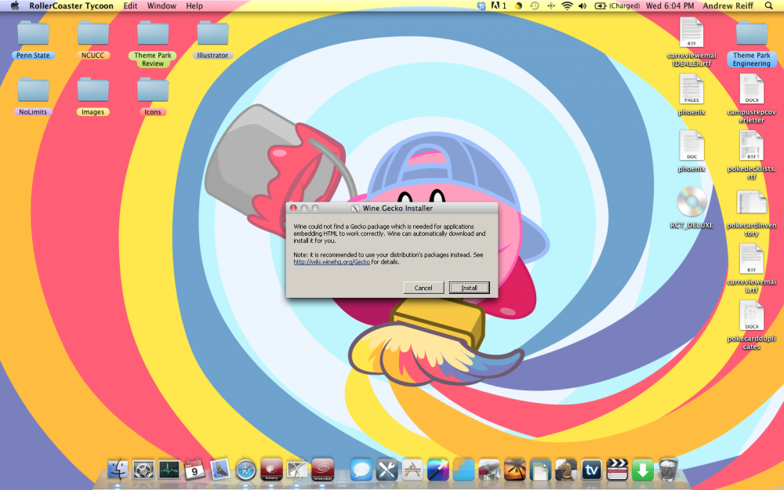The image size is (784, 490).
Task: Open the RollerCoaster Tycoon menu
Action: pos(71,5)
